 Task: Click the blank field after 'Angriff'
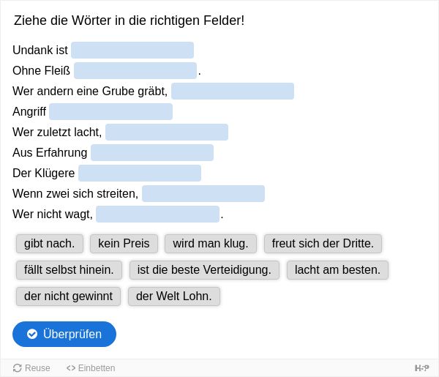[111, 111]
